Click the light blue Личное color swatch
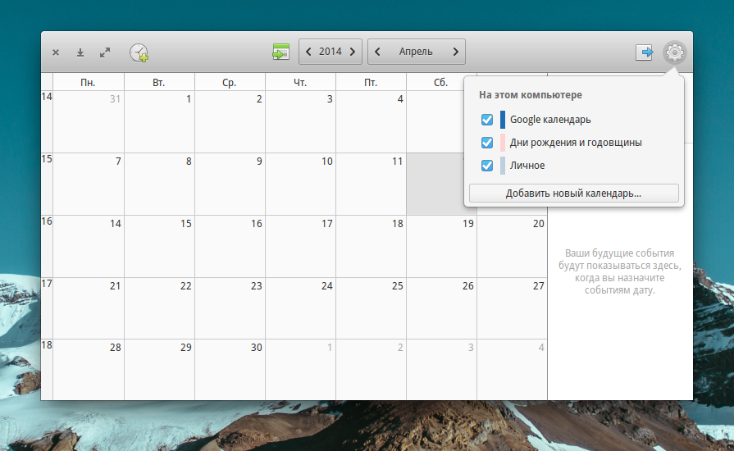Image resolution: width=734 pixels, height=451 pixels. [x=502, y=166]
